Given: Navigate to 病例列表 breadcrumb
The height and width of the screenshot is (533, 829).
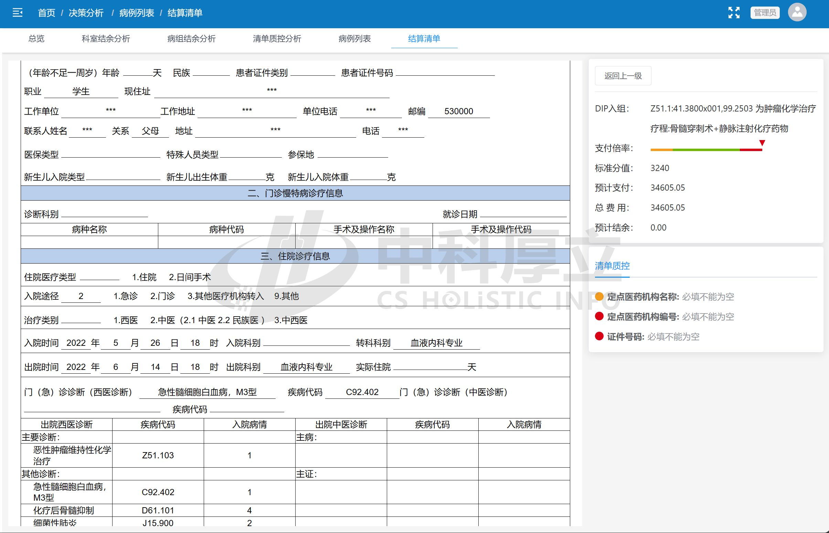Looking at the screenshot, I should 137,13.
